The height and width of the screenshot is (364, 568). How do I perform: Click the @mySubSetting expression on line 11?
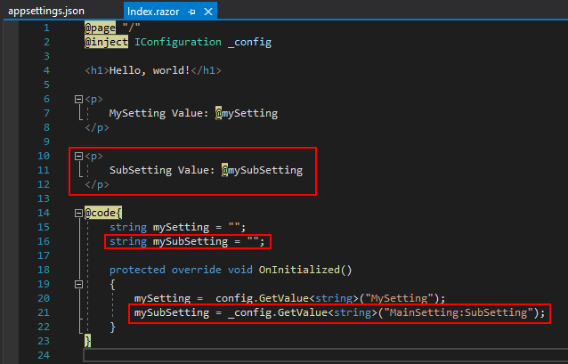(x=262, y=170)
